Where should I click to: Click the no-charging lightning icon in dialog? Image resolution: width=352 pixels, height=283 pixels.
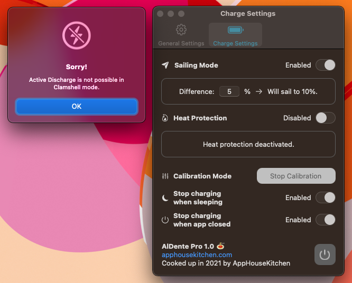77,35
